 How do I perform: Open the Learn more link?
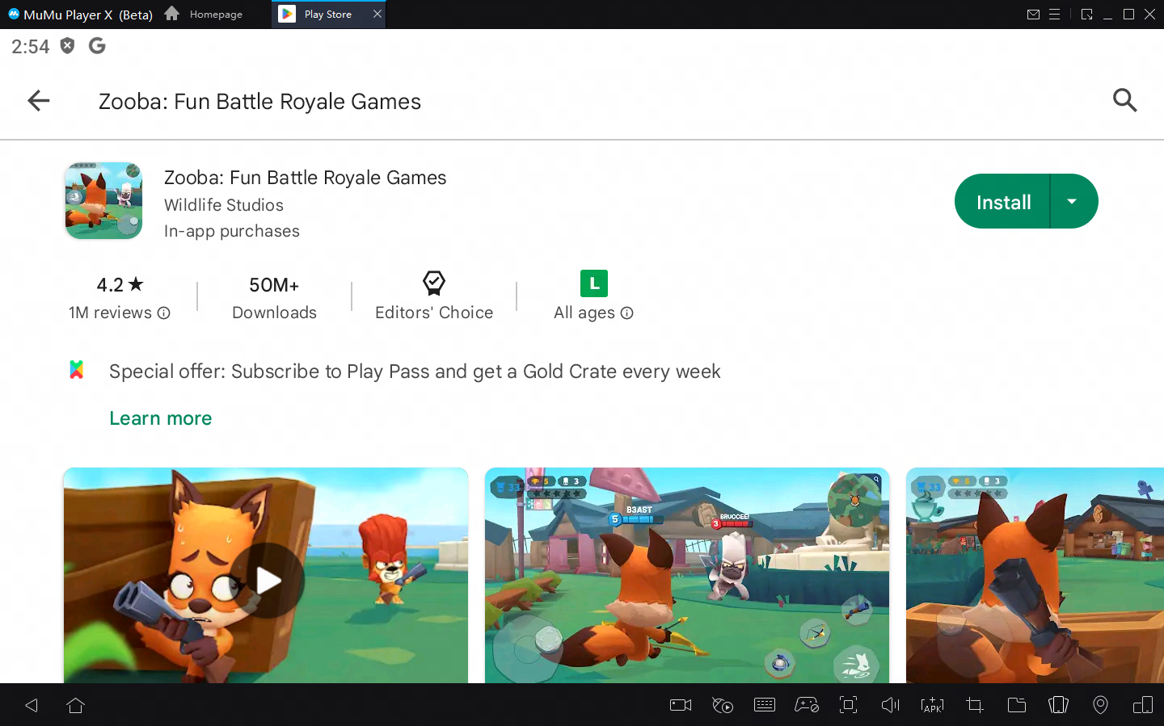pyautogui.click(x=160, y=418)
